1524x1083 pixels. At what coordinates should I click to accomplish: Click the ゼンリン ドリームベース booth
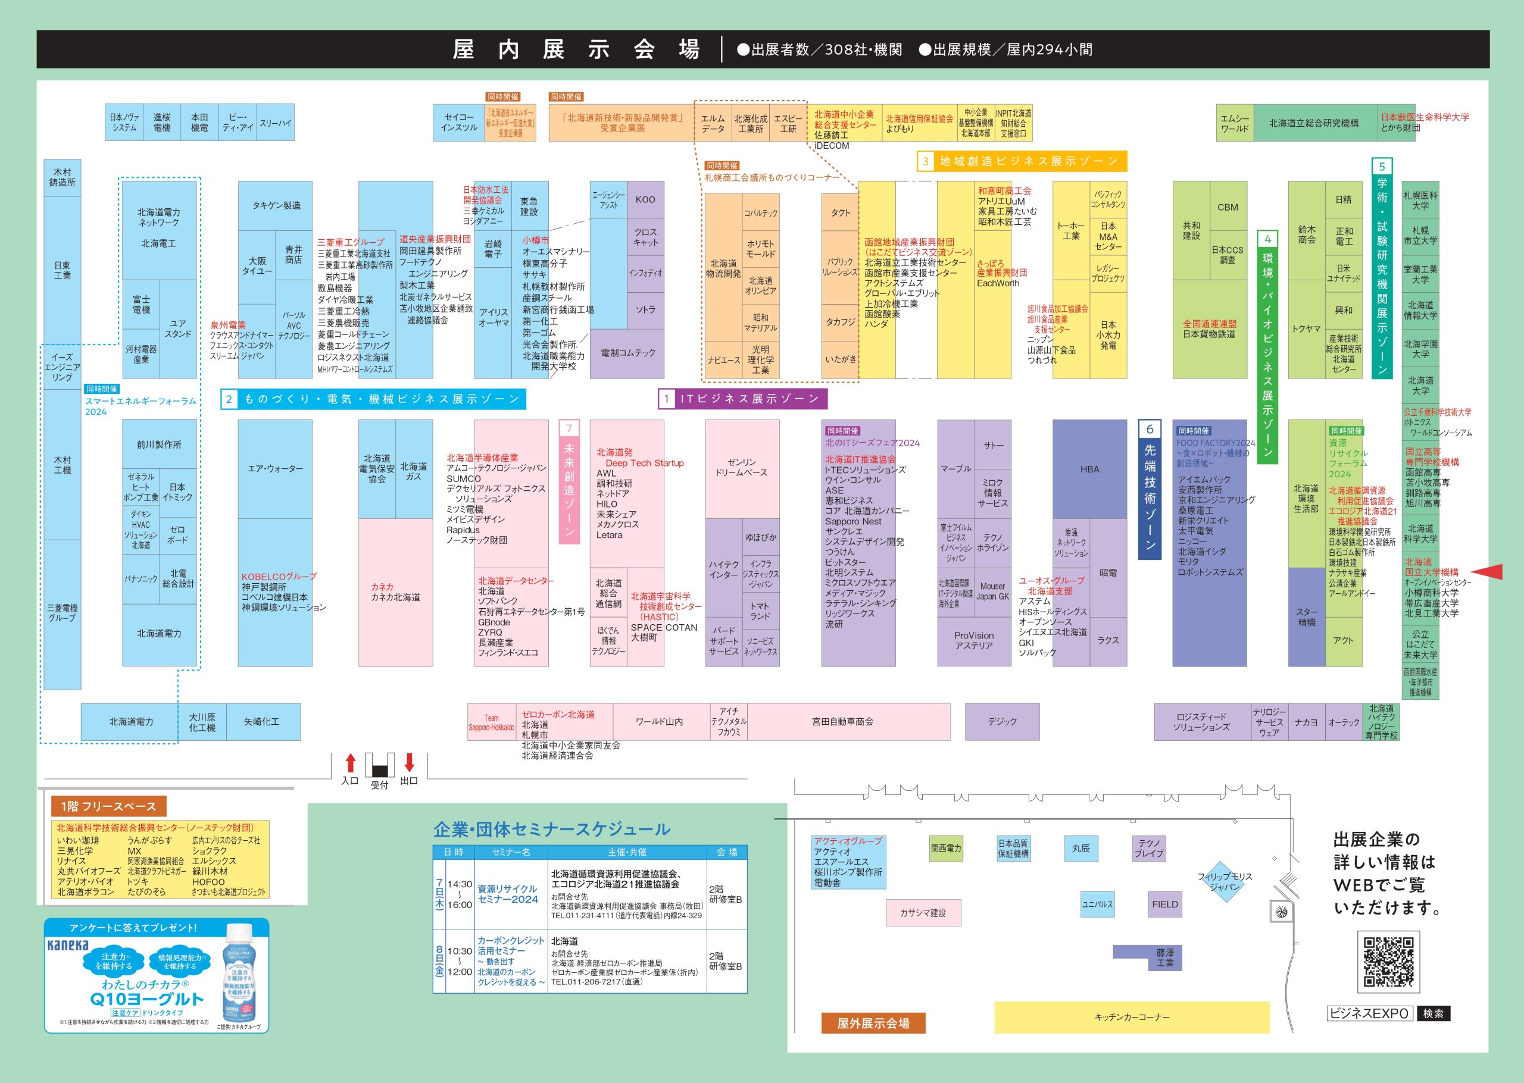coord(742,469)
